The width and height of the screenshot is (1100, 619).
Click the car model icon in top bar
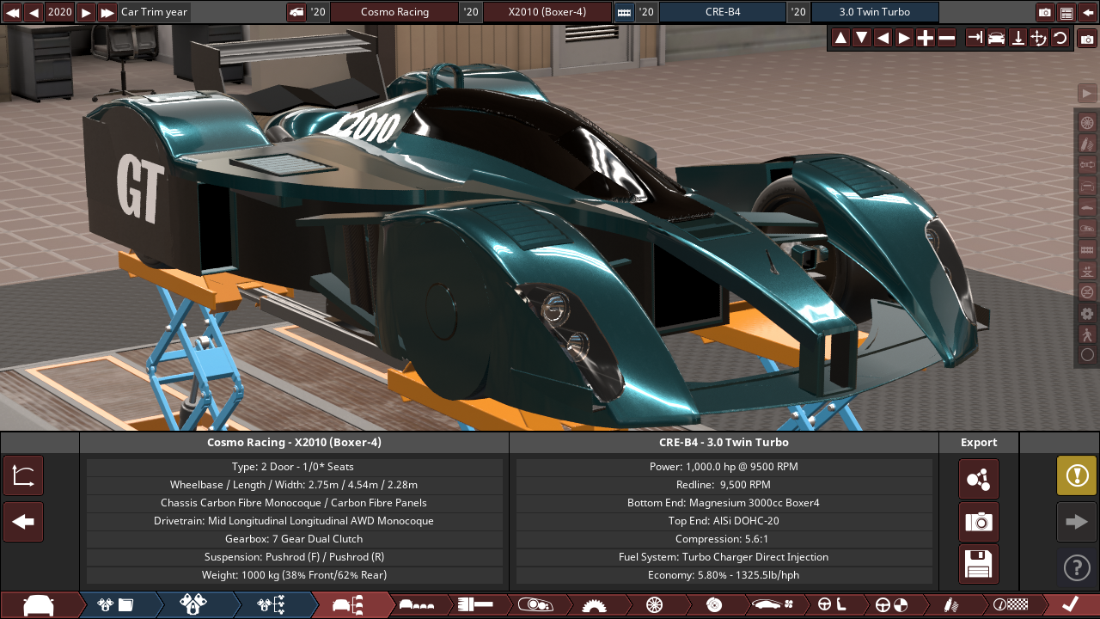pyautogui.click(x=296, y=12)
